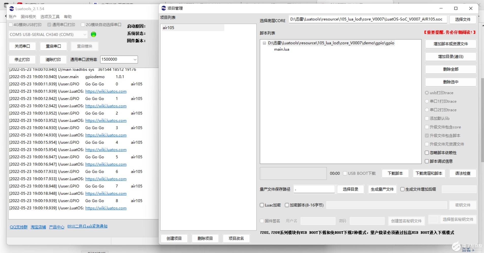Open the 固件相关 menu
This screenshot has width=484, height=253.
[28, 17]
